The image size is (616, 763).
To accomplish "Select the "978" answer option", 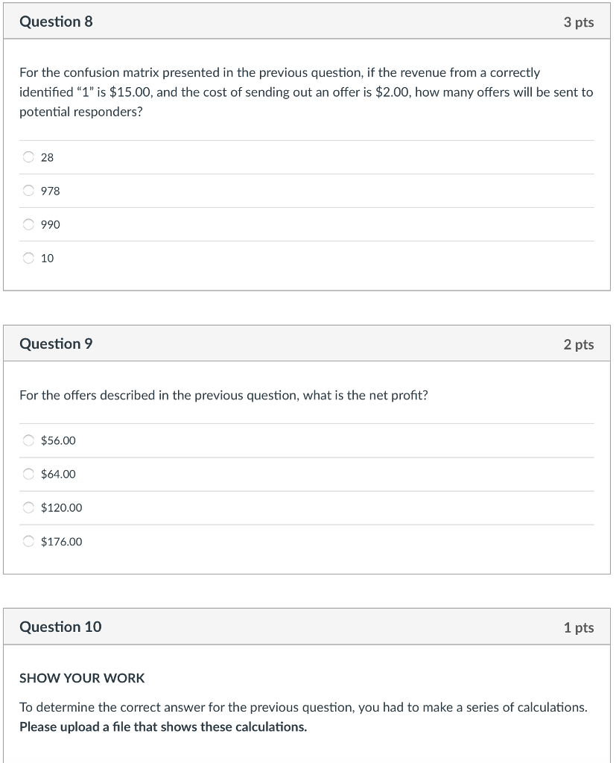I will point(28,191).
